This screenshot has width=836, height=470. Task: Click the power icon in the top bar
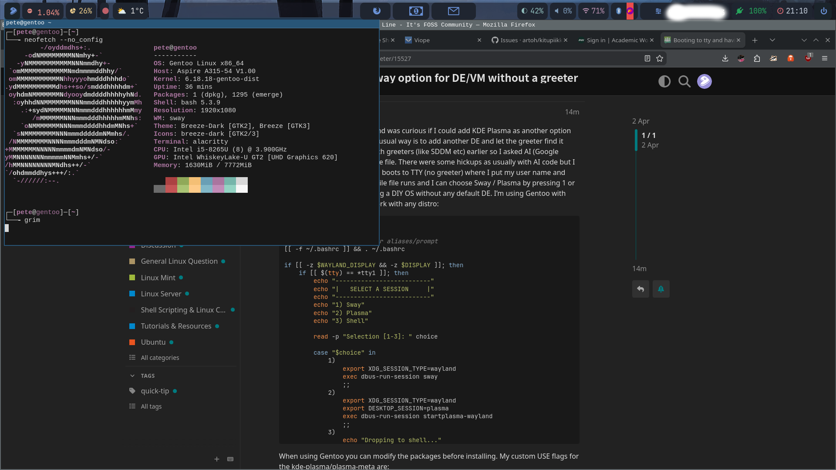click(x=823, y=11)
